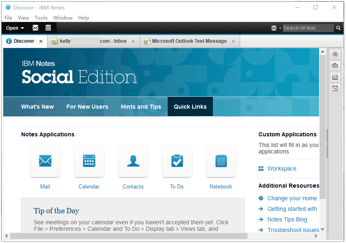Expand the collapsed sidebar edge handle
Screen dimensions: 346x243
[327, 144]
